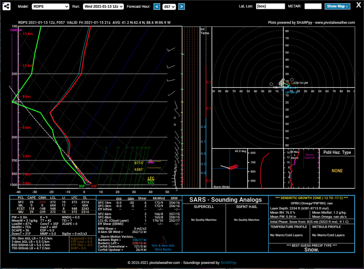The width and height of the screenshot is (364, 269).
Task: Expand the Run date selector
Action: (x=103, y=7)
